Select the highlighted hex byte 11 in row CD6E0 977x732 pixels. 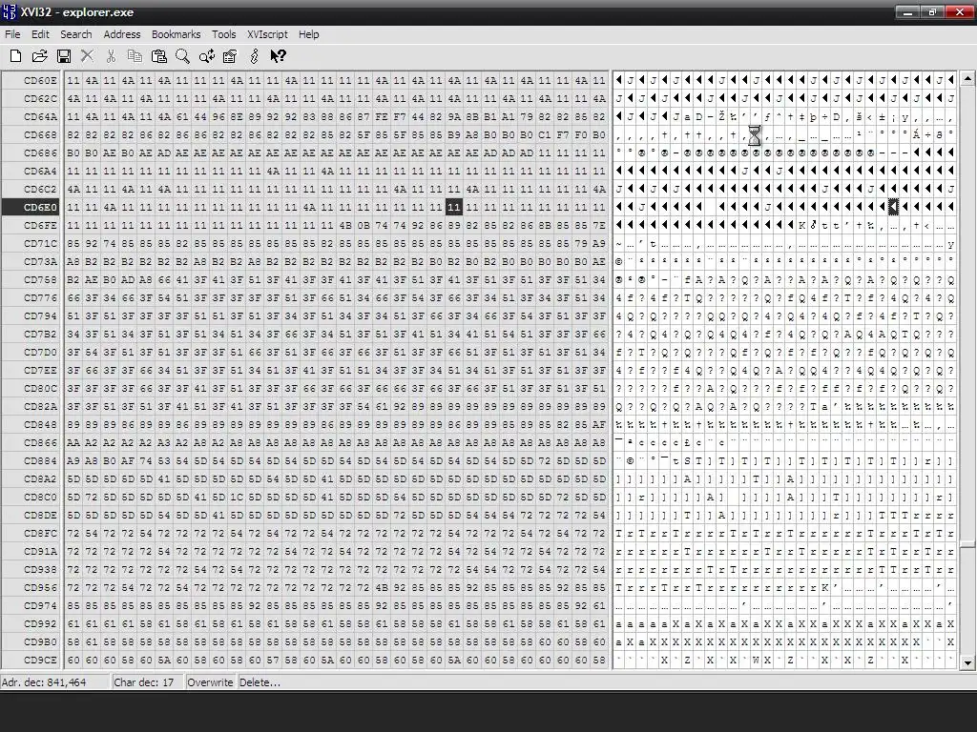(x=453, y=207)
